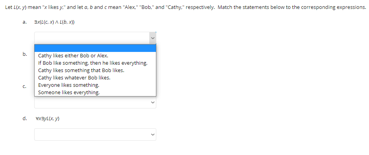369x155 pixels.
Task: Click the chevron arrow of dropdown c
Action: [153, 102]
